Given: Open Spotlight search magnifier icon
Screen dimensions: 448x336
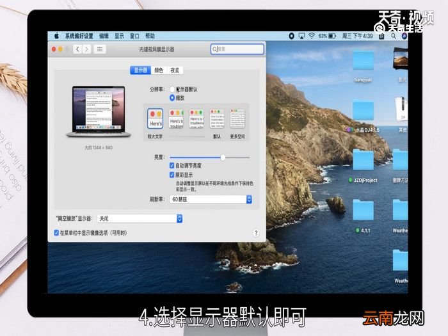Looking at the screenshot, I should 394,36.
